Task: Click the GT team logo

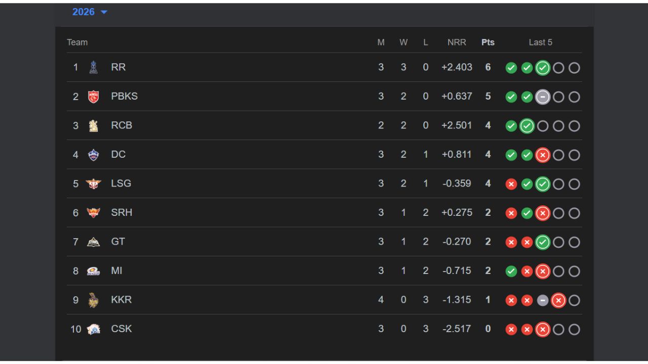Action: tap(93, 242)
